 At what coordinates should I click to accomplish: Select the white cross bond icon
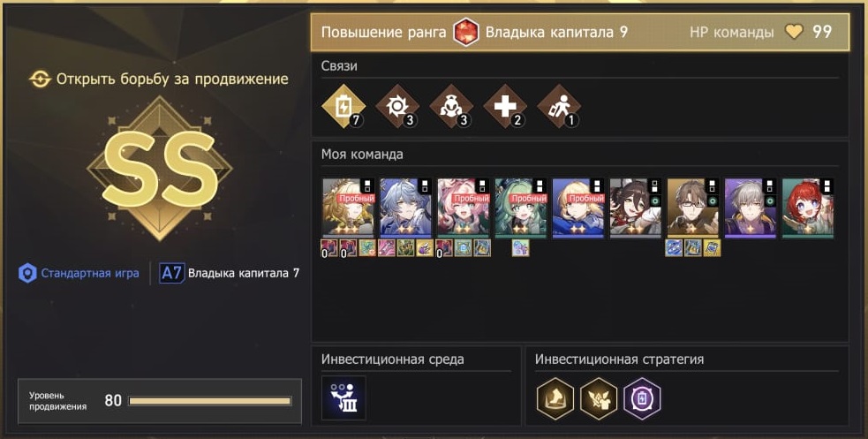[505, 106]
